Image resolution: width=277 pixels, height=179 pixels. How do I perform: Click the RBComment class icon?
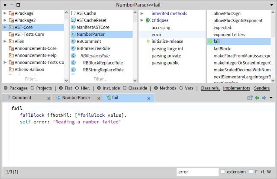coord(73,42)
